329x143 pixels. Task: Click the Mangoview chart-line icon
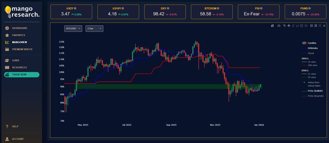click(x=7, y=42)
